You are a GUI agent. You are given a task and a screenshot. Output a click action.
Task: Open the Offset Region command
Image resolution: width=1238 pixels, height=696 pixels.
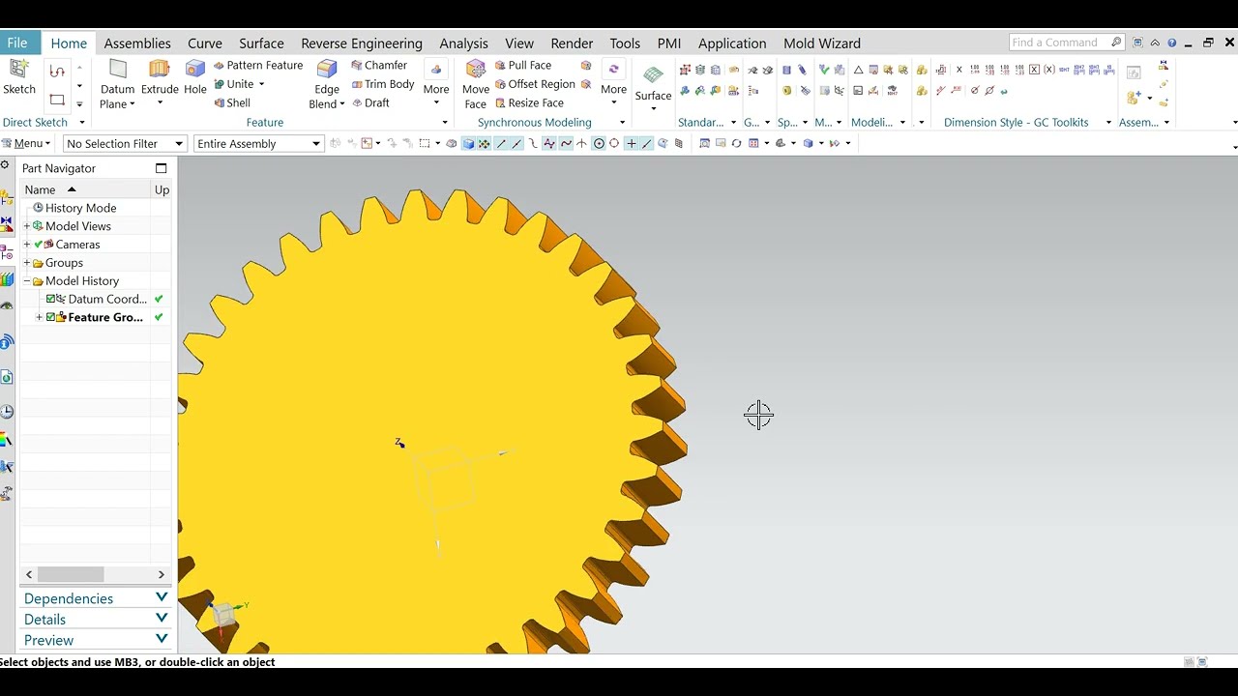tap(535, 84)
